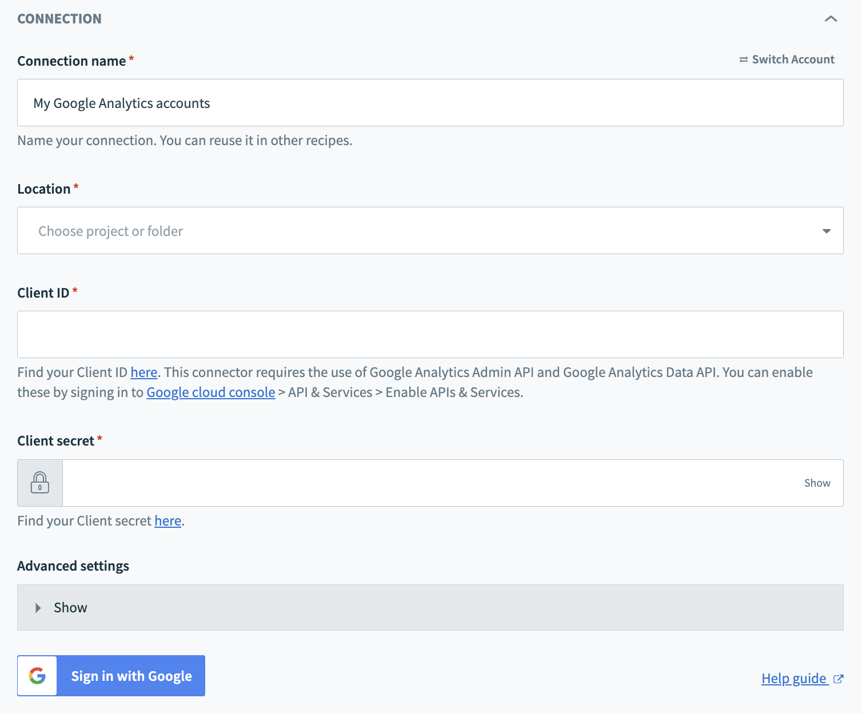
Task: Click the Google G logo icon
Action: pos(37,676)
